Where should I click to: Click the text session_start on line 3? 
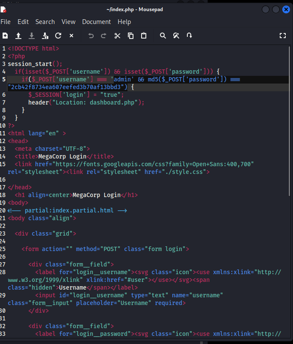(30, 64)
